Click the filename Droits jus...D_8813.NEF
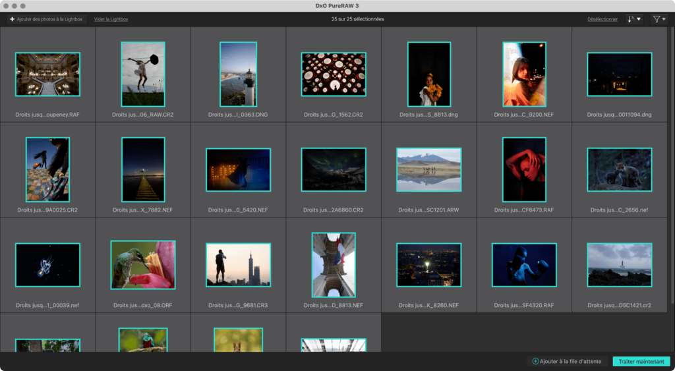Screen dimensions: 675x371 (334, 305)
